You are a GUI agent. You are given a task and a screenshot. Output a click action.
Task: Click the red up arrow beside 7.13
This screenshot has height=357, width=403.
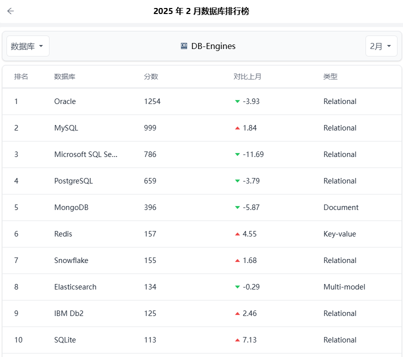point(237,340)
